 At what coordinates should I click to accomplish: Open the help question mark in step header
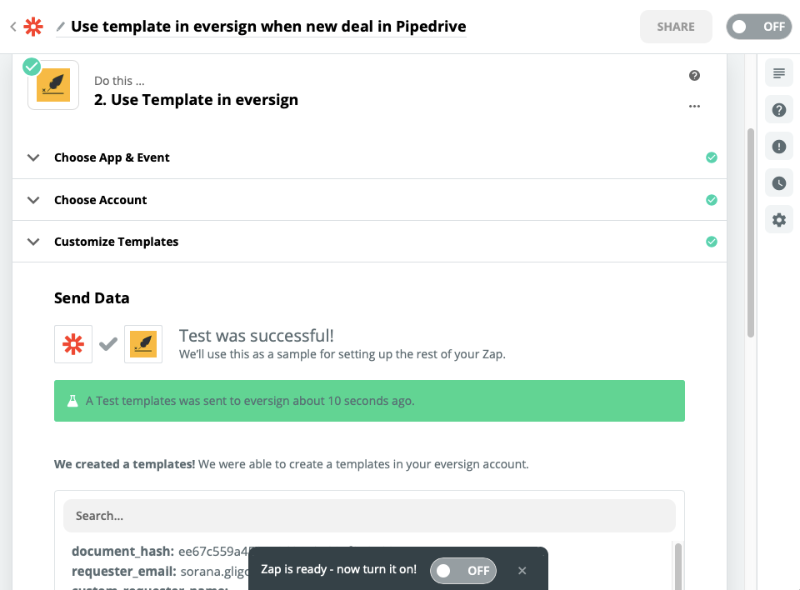pyautogui.click(x=694, y=76)
